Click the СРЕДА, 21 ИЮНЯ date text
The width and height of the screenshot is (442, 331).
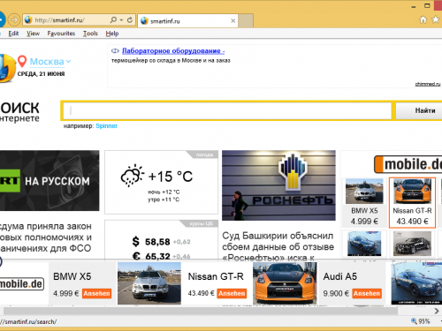pos(41,74)
